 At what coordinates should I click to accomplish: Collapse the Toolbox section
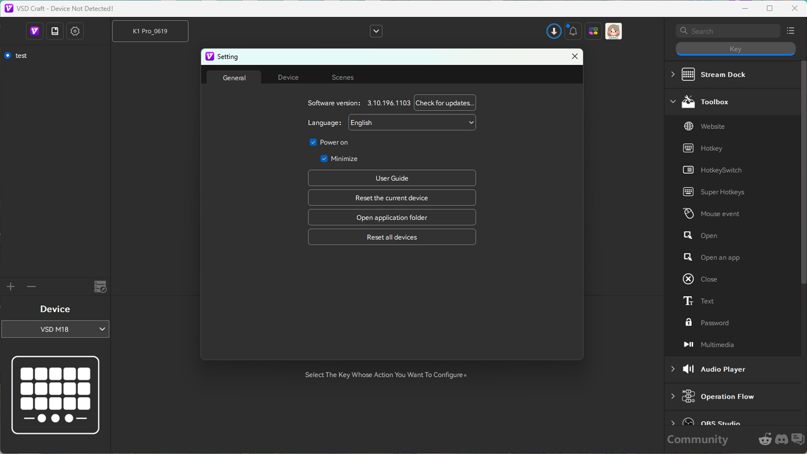672,101
